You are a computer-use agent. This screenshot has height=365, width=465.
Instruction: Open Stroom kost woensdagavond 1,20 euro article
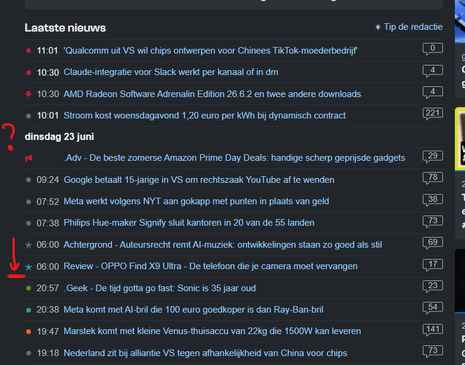(205, 116)
